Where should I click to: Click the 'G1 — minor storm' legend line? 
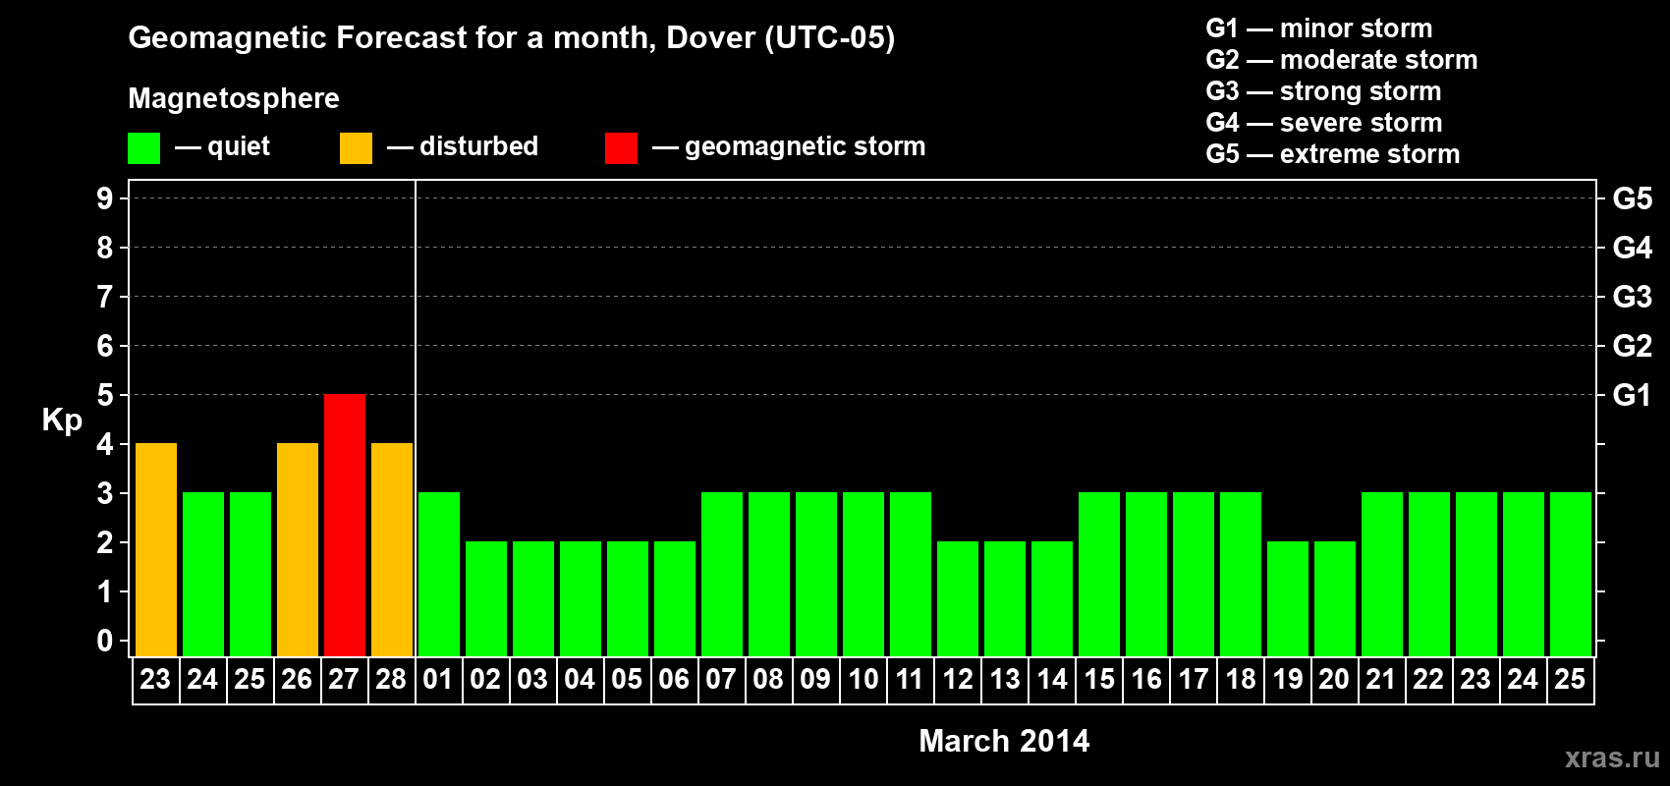tap(1318, 28)
